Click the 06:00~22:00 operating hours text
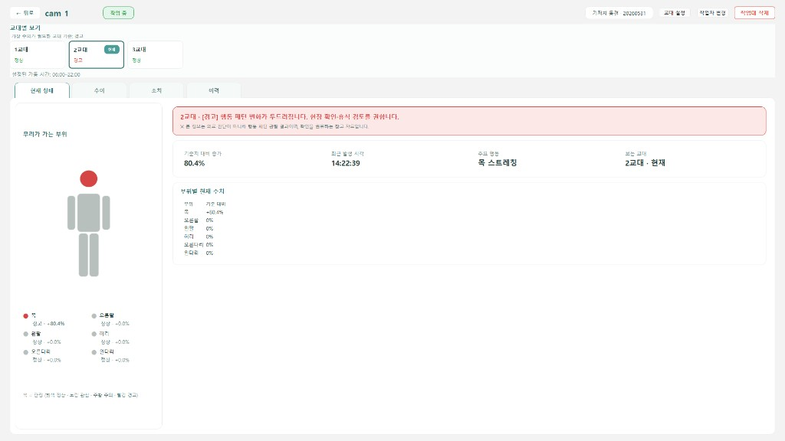 66,74
